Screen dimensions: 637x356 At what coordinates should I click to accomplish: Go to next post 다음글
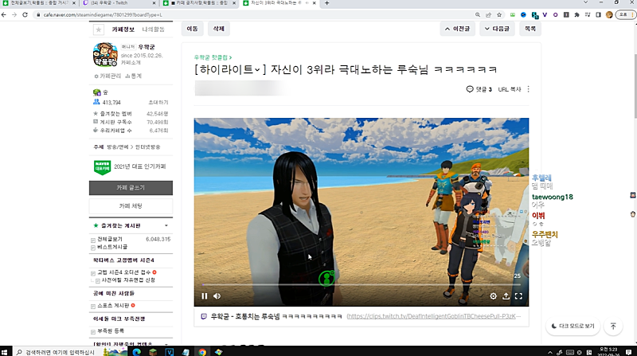coord(496,29)
